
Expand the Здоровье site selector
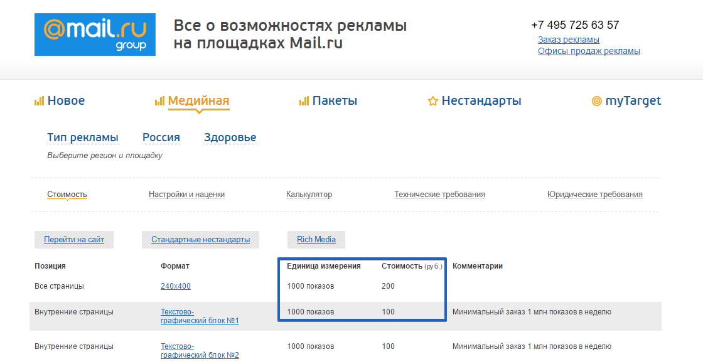pyautogui.click(x=230, y=137)
